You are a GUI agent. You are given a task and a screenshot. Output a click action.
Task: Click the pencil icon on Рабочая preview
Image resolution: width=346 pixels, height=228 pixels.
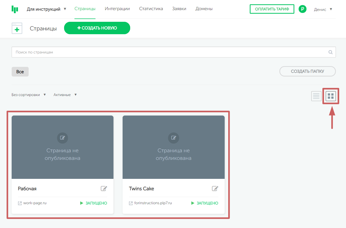63,138
